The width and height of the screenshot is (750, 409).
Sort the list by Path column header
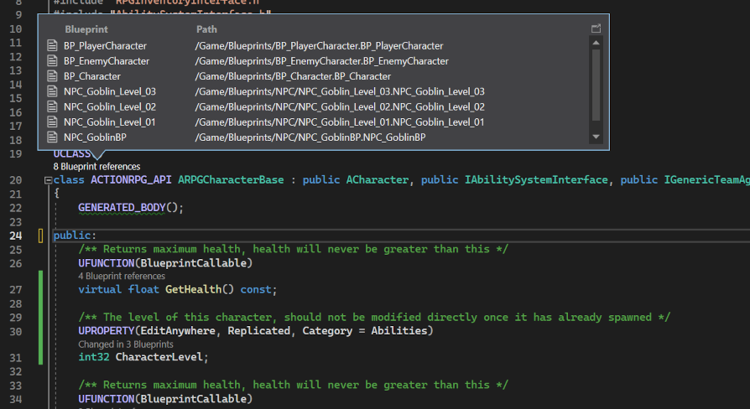[x=206, y=28]
